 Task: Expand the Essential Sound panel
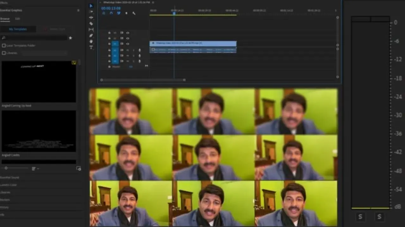(x=9, y=178)
